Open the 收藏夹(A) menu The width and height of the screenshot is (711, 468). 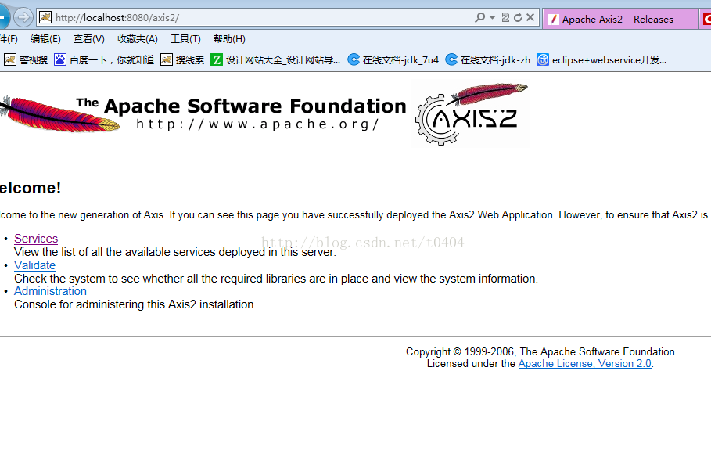coord(138,39)
